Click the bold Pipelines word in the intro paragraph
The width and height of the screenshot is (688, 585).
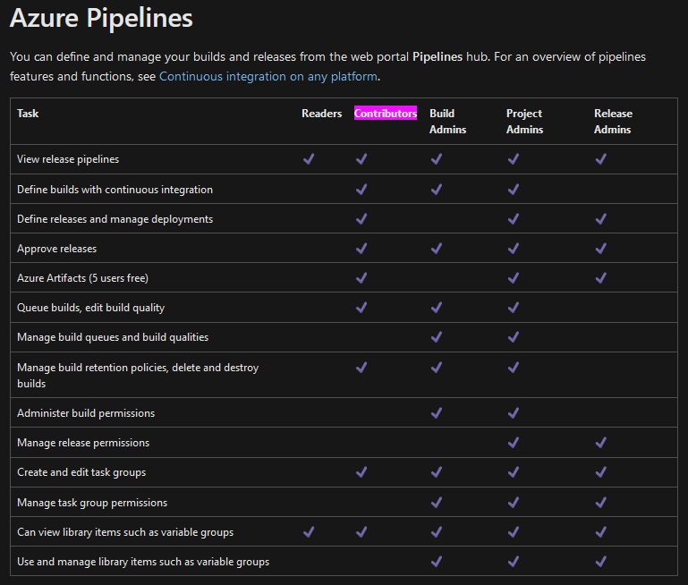click(437, 57)
